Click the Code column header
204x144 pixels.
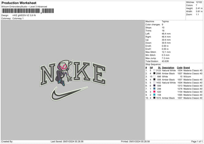click(180, 68)
